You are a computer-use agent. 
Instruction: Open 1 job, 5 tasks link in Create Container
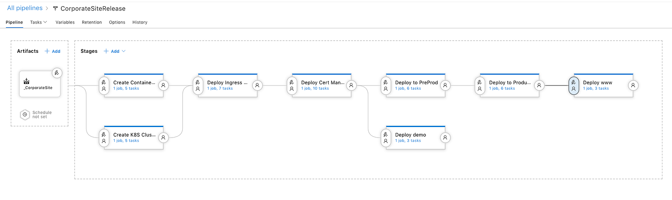[x=126, y=88]
